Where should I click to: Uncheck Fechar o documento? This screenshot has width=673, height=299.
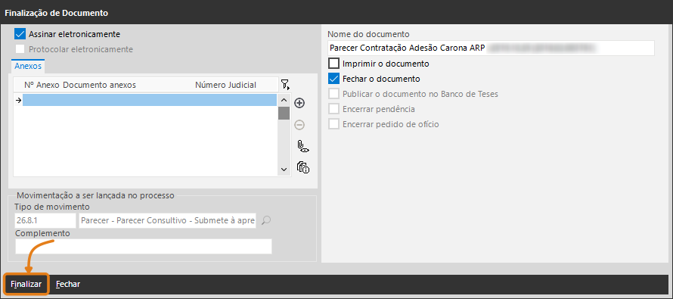tap(333, 79)
